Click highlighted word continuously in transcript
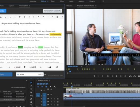Image resolution: width=140 pixels, height=107 pixels. pos(55,34)
